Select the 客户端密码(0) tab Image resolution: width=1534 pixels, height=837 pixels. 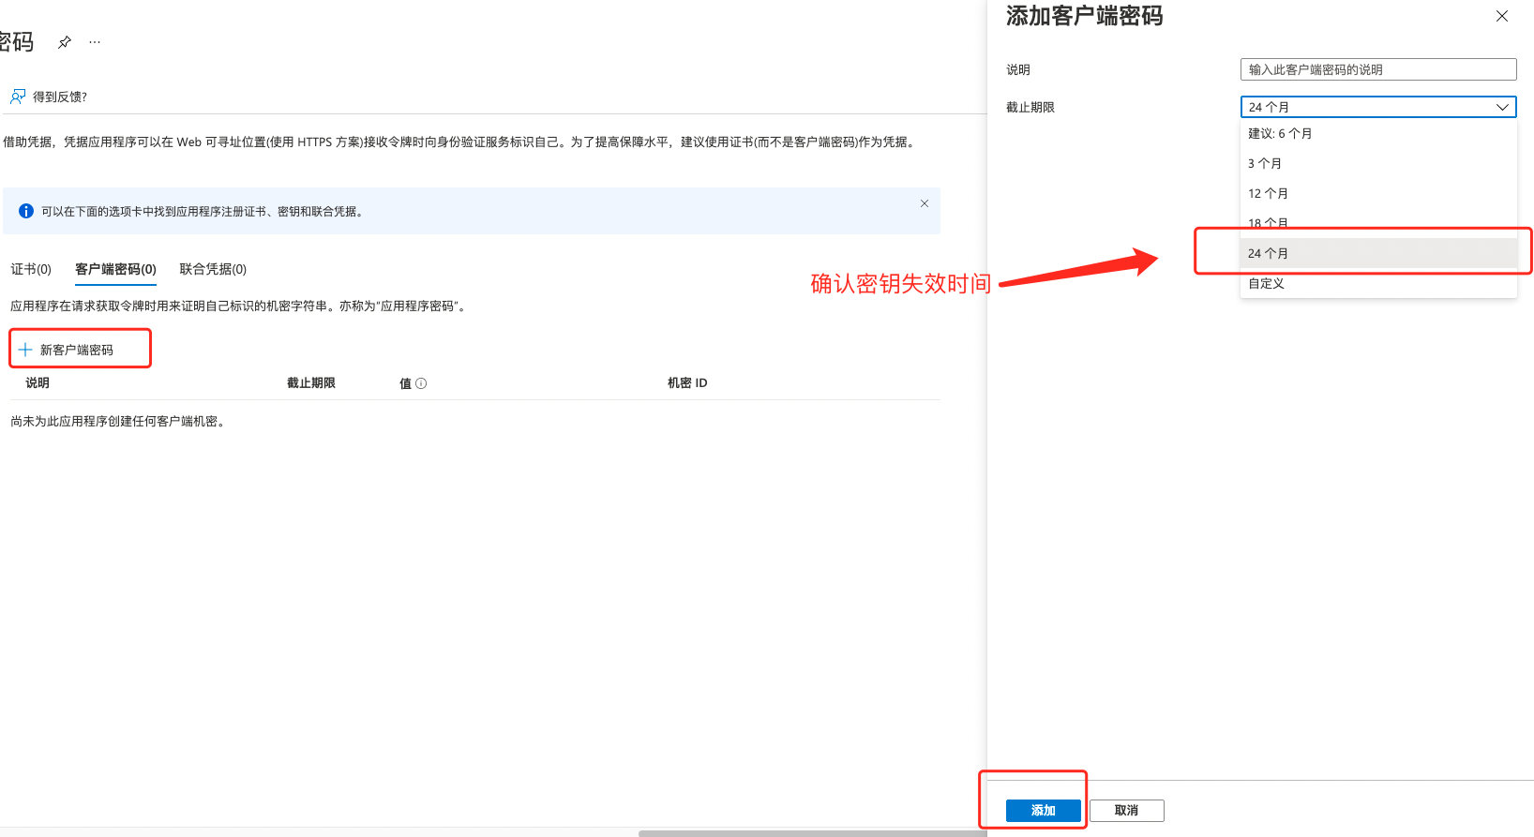[x=115, y=269]
